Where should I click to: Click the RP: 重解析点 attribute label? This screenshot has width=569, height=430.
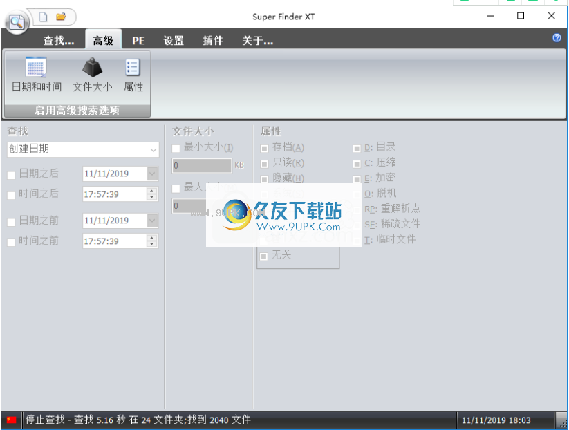[x=392, y=208]
